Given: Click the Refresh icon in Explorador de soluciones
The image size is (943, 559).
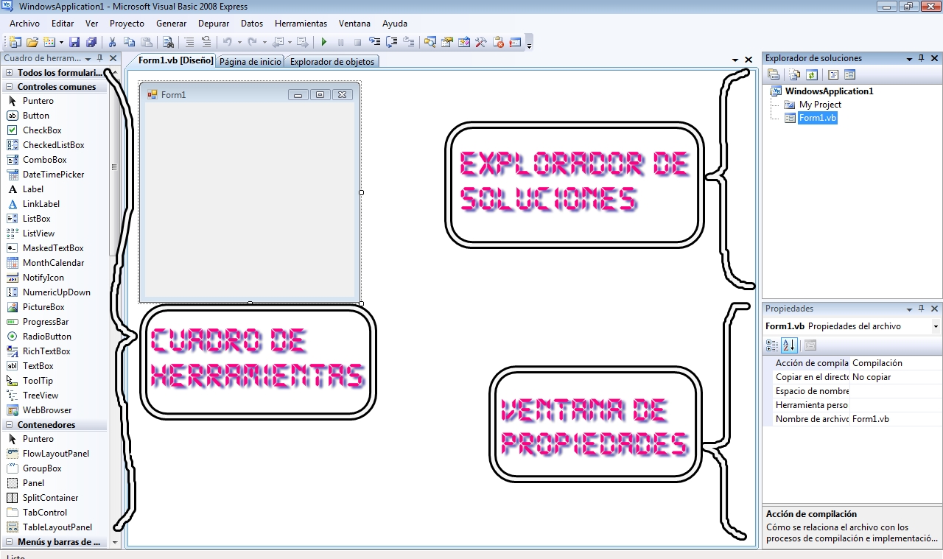Looking at the screenshot, I should coord(812,74).
